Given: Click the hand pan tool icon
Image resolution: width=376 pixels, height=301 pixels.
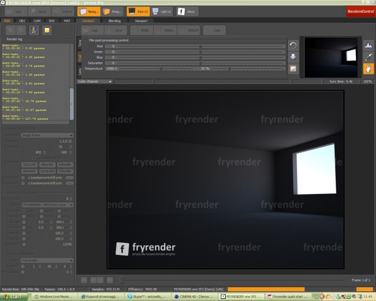Looking at the screenshot, I should [368, 69].
